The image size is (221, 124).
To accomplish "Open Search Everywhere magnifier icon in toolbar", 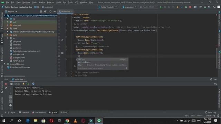I will click(214, 7).
